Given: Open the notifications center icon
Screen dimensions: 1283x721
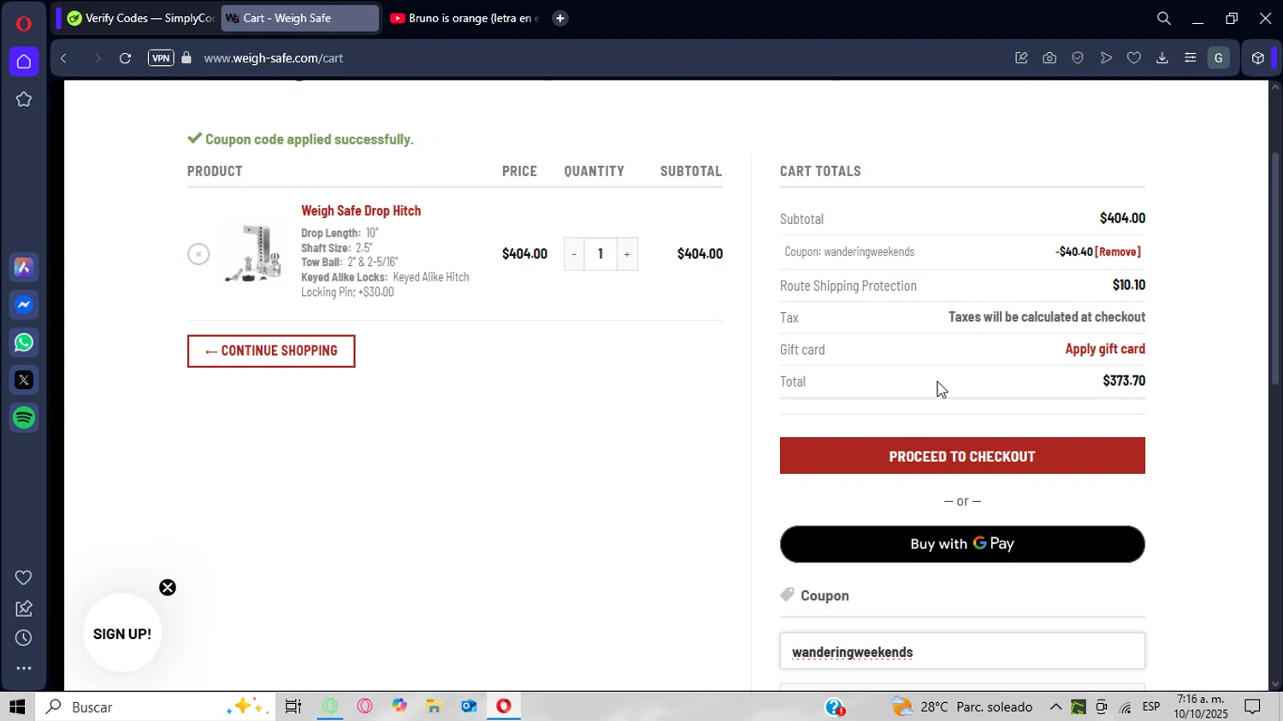Looking at the screenshot, I should tap(1252, 706).
